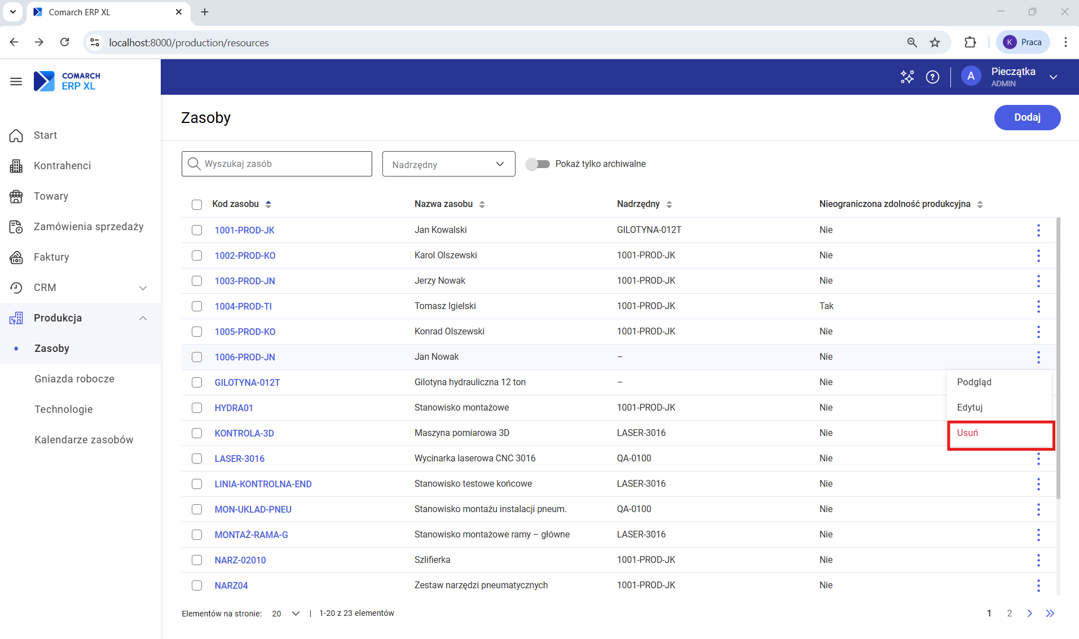Toggle Pokaż tylko archiwalne switch
The height and width of the screenshot is (639, 1079).
tap(538, 164)
